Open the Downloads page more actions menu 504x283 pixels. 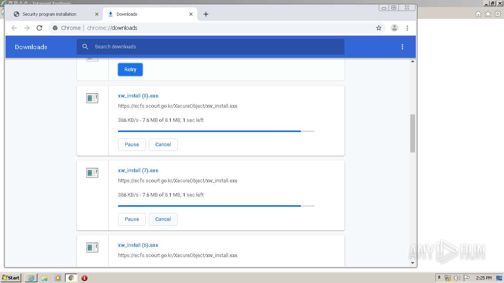coord(402,47)
